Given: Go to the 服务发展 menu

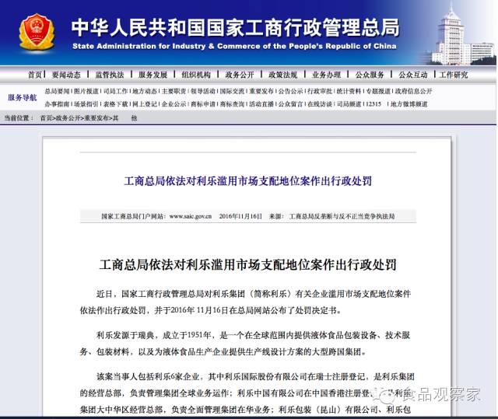Looking at the screenshot, I should click(153, 75).
